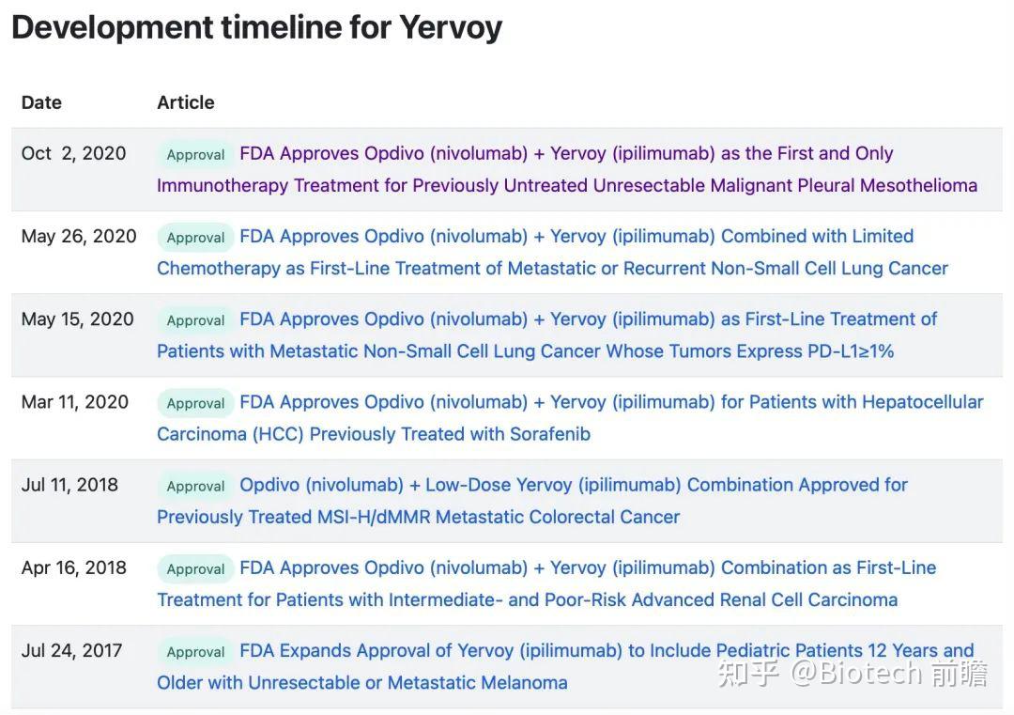Open the Limited Chemotherapy lung cancer approval link
The image size is (1014, 715).
point(576,237)
